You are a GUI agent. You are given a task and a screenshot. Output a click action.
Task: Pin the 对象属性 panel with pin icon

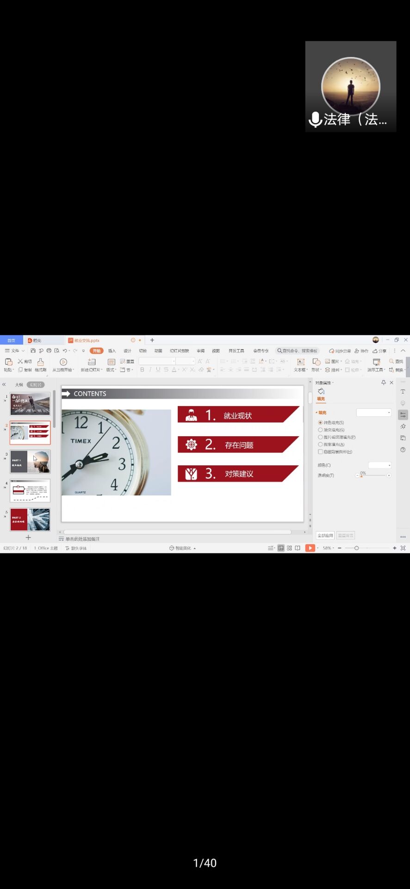[x=383, y=382]
